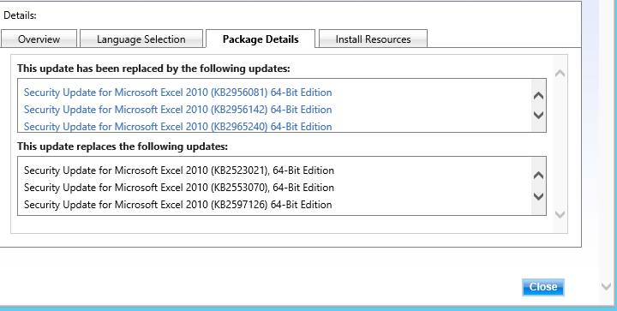Select the KB2553070 replaced update entry

point(179,187)
